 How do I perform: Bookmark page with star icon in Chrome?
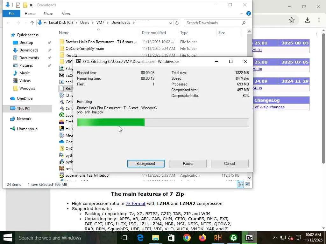292,20
